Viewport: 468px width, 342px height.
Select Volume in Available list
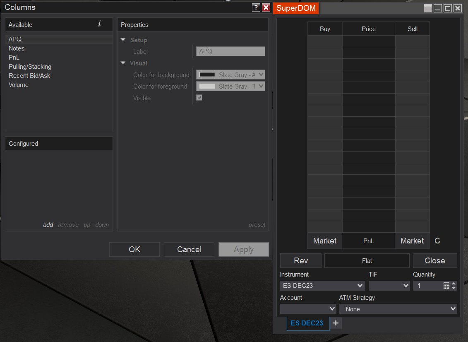(x=59, y=85)
